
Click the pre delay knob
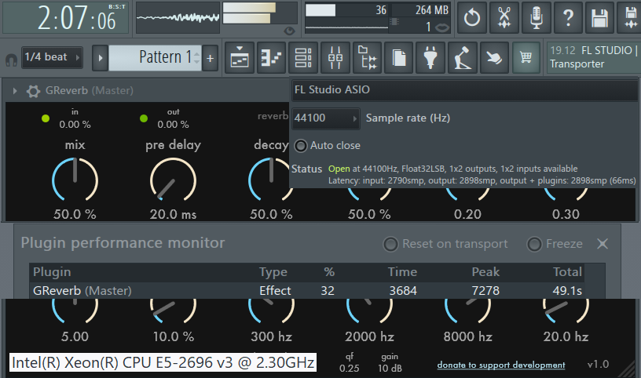pos(173,180)
